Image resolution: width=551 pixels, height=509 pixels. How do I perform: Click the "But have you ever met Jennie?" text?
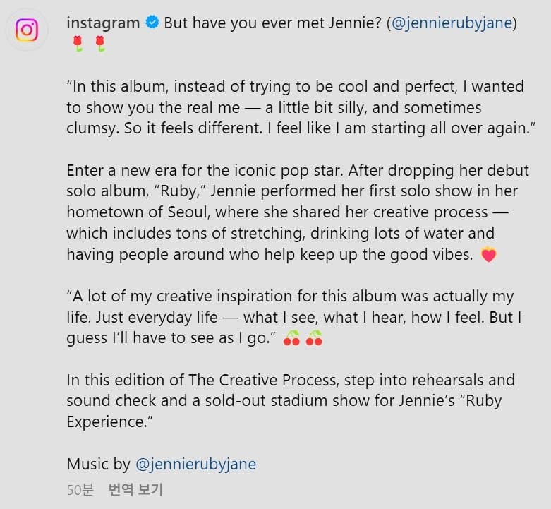272,23
